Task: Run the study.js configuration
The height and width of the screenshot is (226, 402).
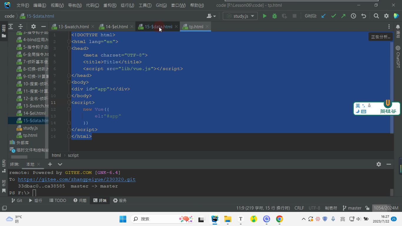Action: (x=265, y=16)
